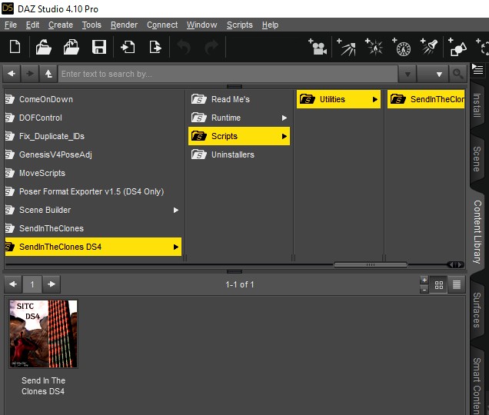The width and height of the screenshot is (489, 415).
Task: Create a new linear point light
Action: pos(401,47)
